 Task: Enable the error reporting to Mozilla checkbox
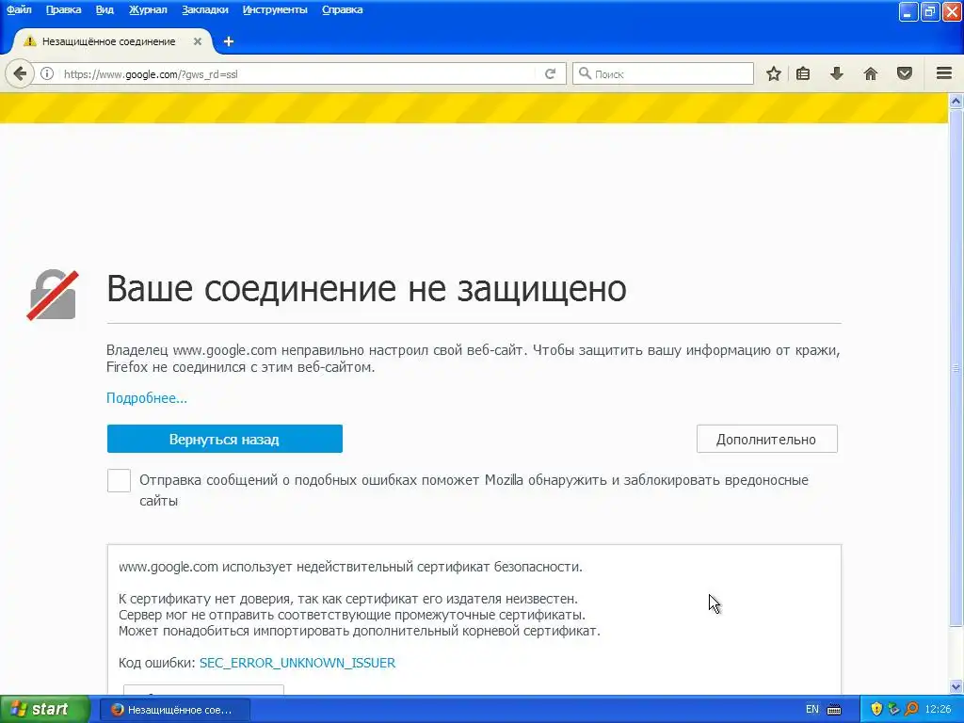tap(119, 480)
